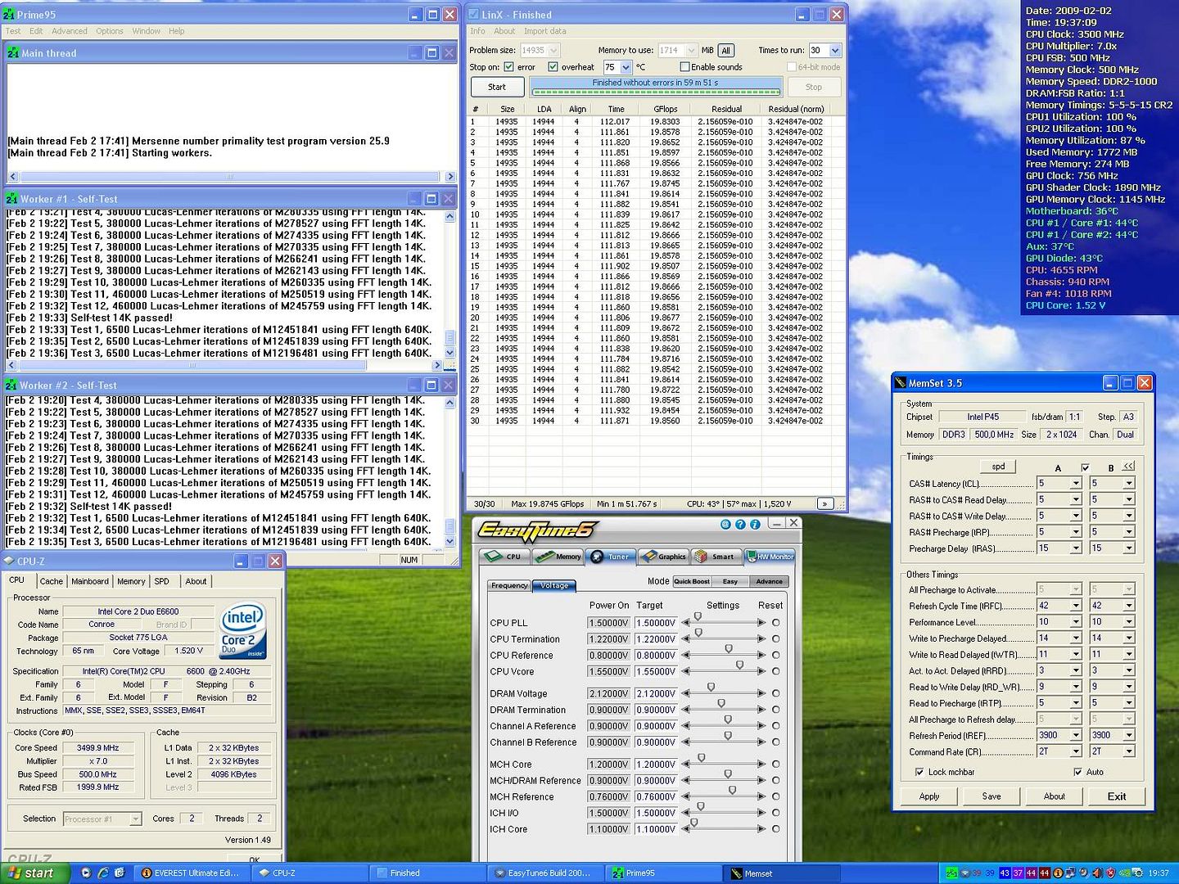
Task: Switch to Prime95 taskbar button
Action: coord(663,873)
